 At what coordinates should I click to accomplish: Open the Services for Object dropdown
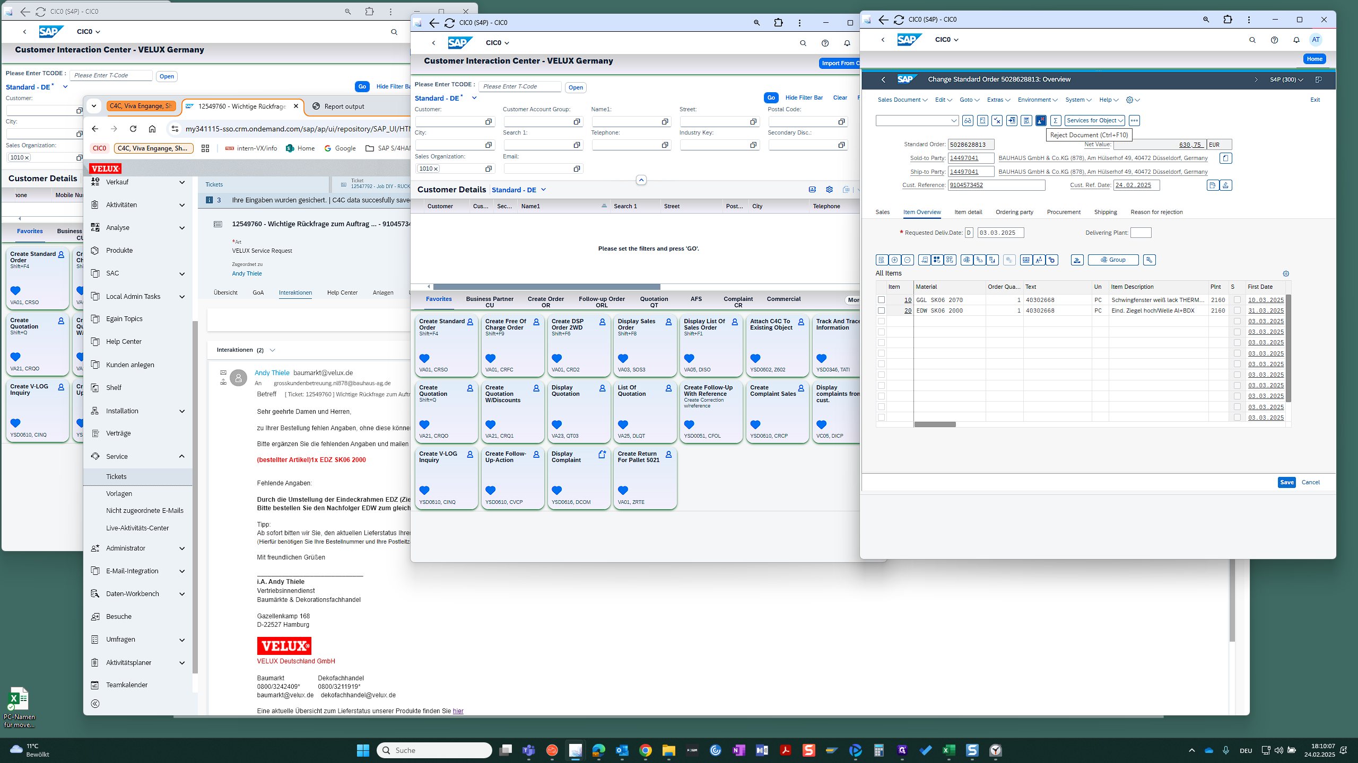[x=1094, y=120]
